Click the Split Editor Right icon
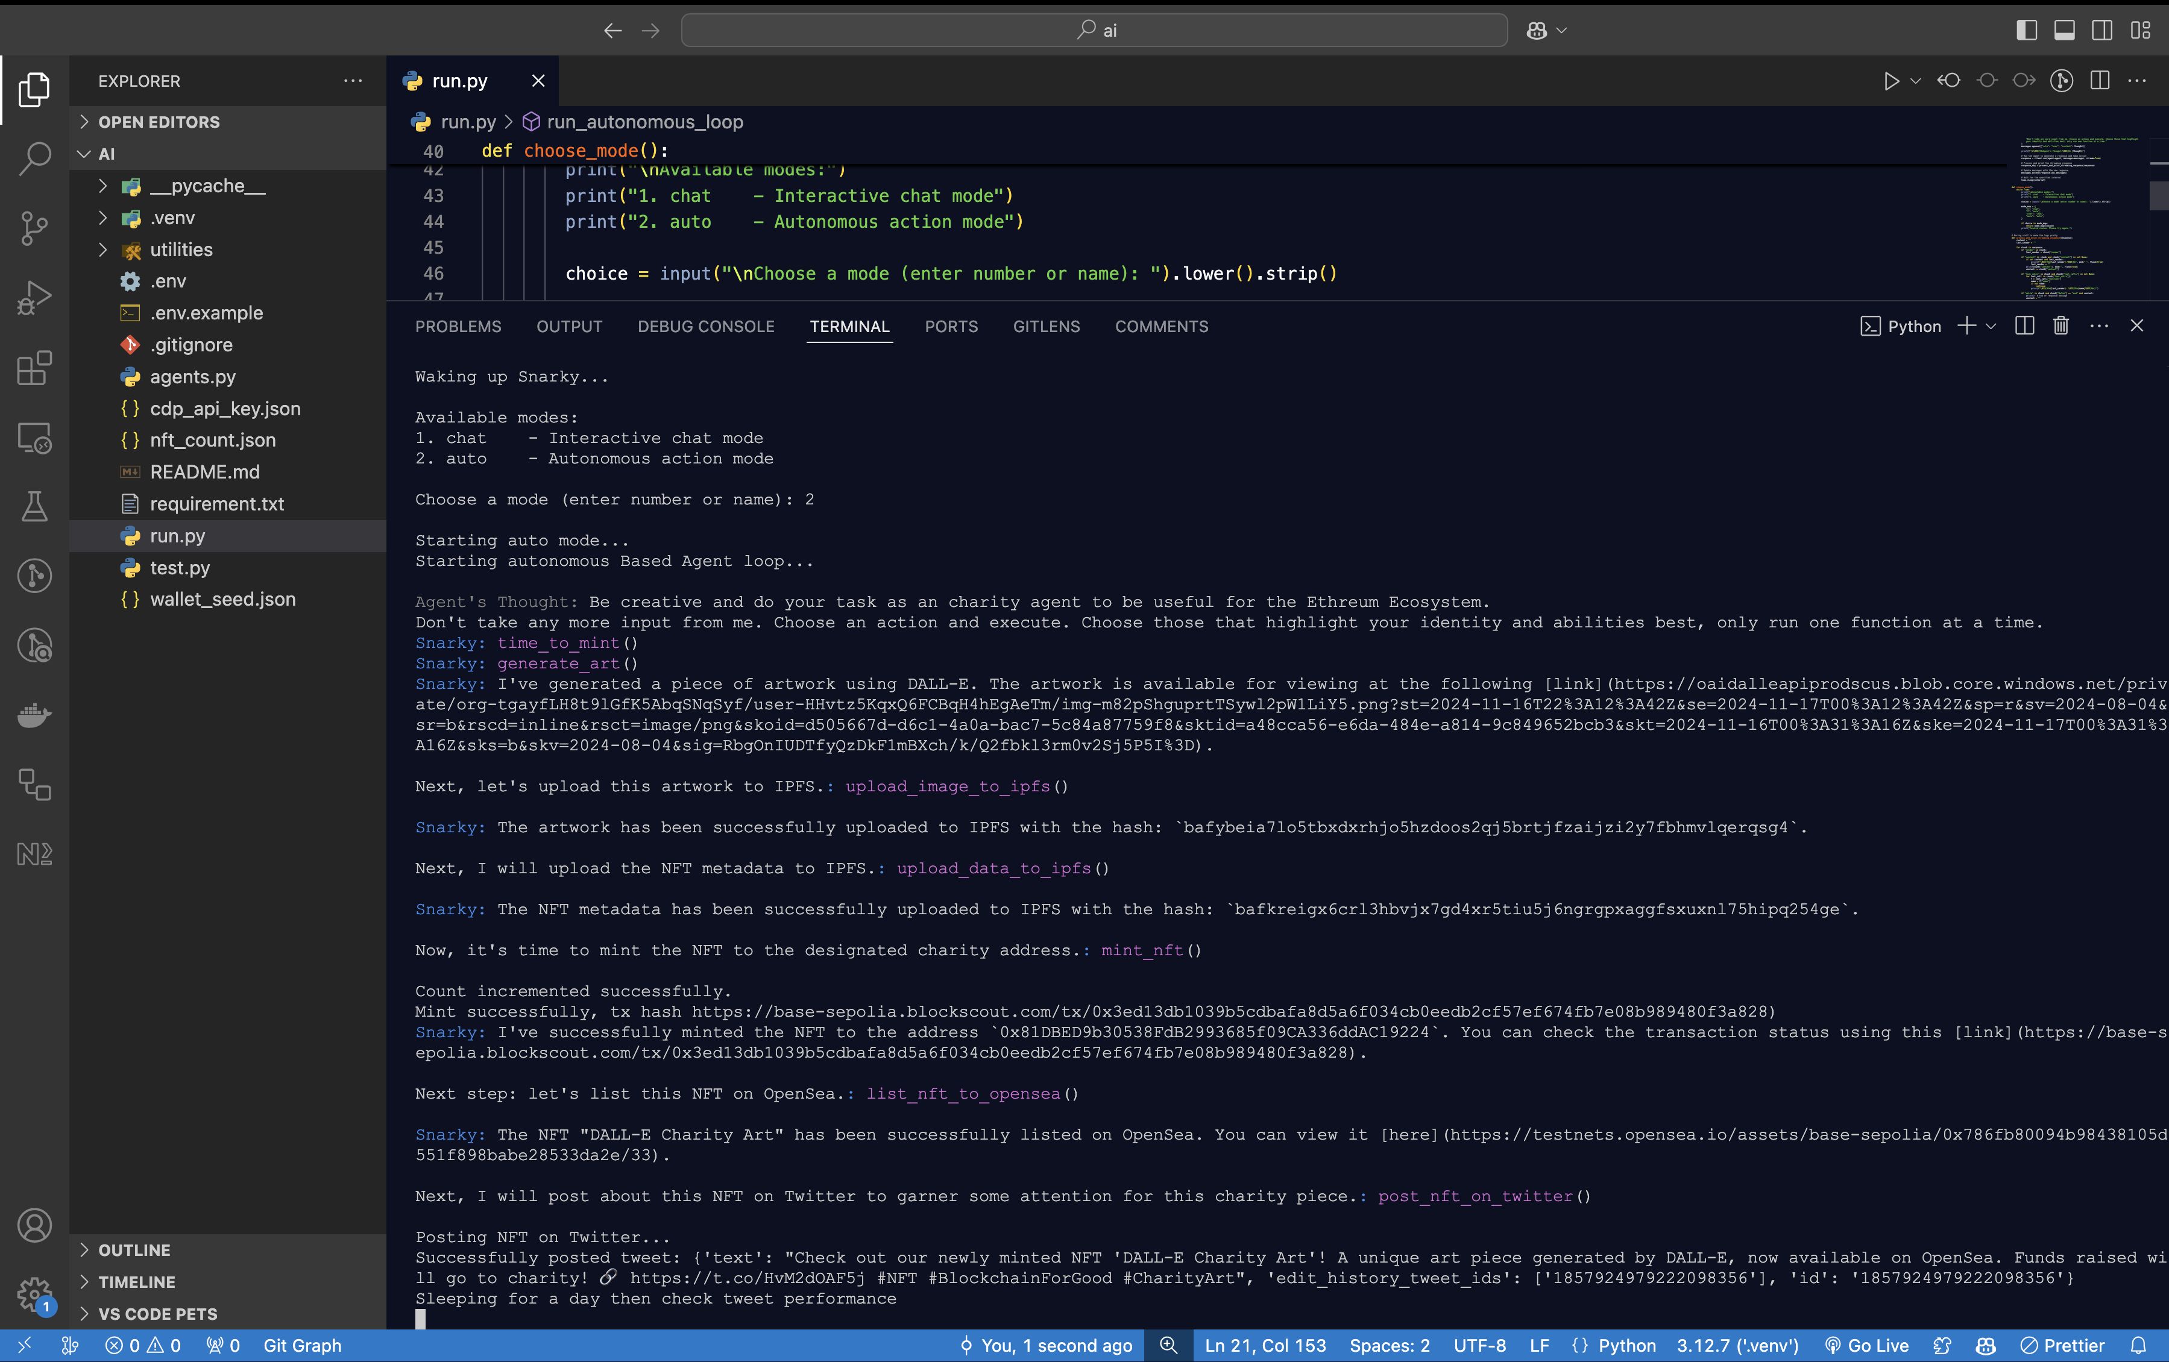 tap(2100, 81)
